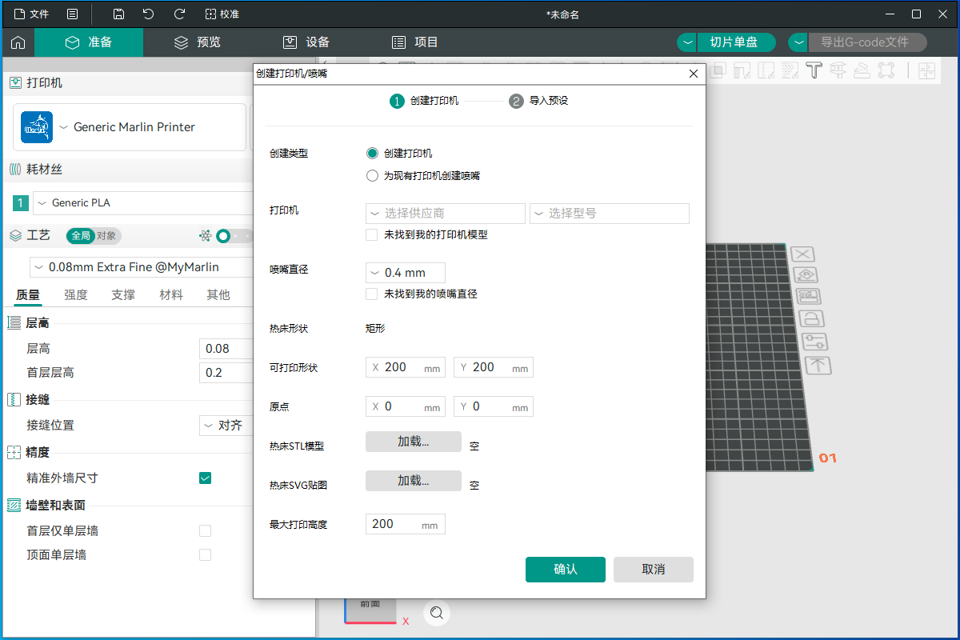Click the 首层层高 field showing 0.2
This screenshot has height=640, width=960.
click(x=227, y=373)
